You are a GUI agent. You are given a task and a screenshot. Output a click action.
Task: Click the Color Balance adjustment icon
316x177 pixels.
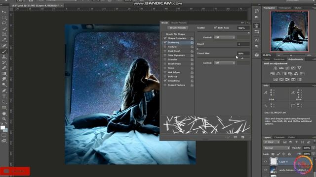278,74
